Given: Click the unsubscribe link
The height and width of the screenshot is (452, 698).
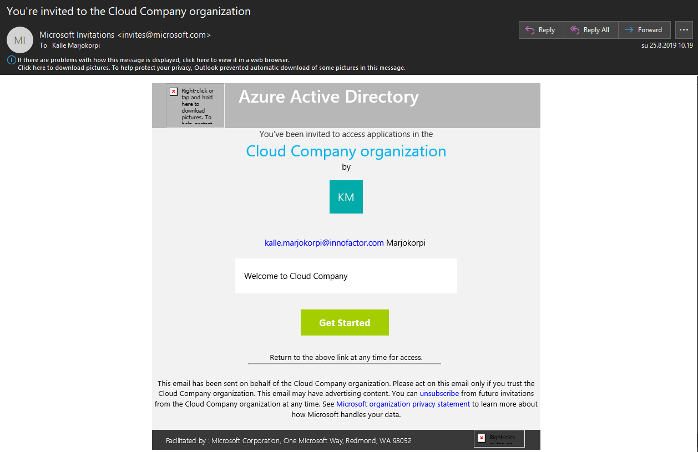Looking at the screenshot, I should tap(439, 393).
